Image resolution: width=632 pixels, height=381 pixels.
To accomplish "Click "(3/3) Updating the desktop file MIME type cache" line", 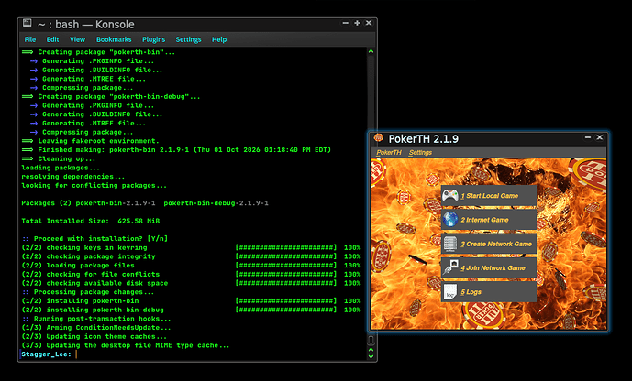I will [x=126, y=345].
